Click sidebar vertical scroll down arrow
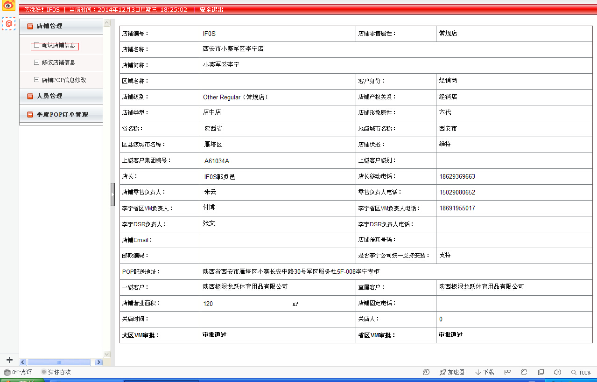Screen dimensions: 597x382 (x=106, y=354)
